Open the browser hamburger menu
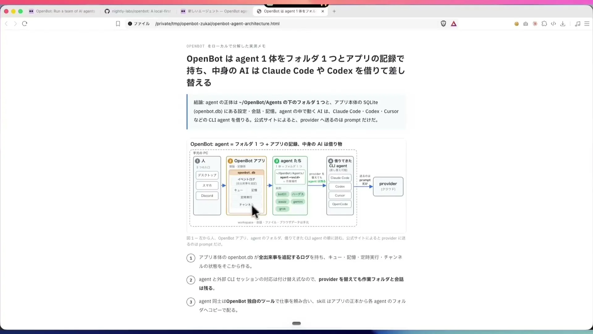The height and width of the screenshot is (334, 593). point(587,24)
